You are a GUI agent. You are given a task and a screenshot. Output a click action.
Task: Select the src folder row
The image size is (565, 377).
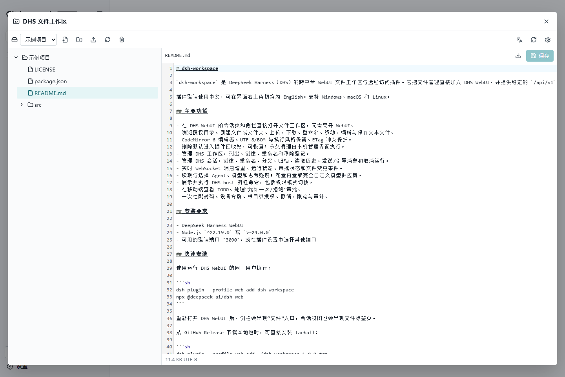tap(87, 105)
